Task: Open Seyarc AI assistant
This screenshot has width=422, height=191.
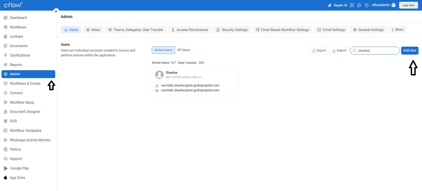Action: [x=337, y=5]
